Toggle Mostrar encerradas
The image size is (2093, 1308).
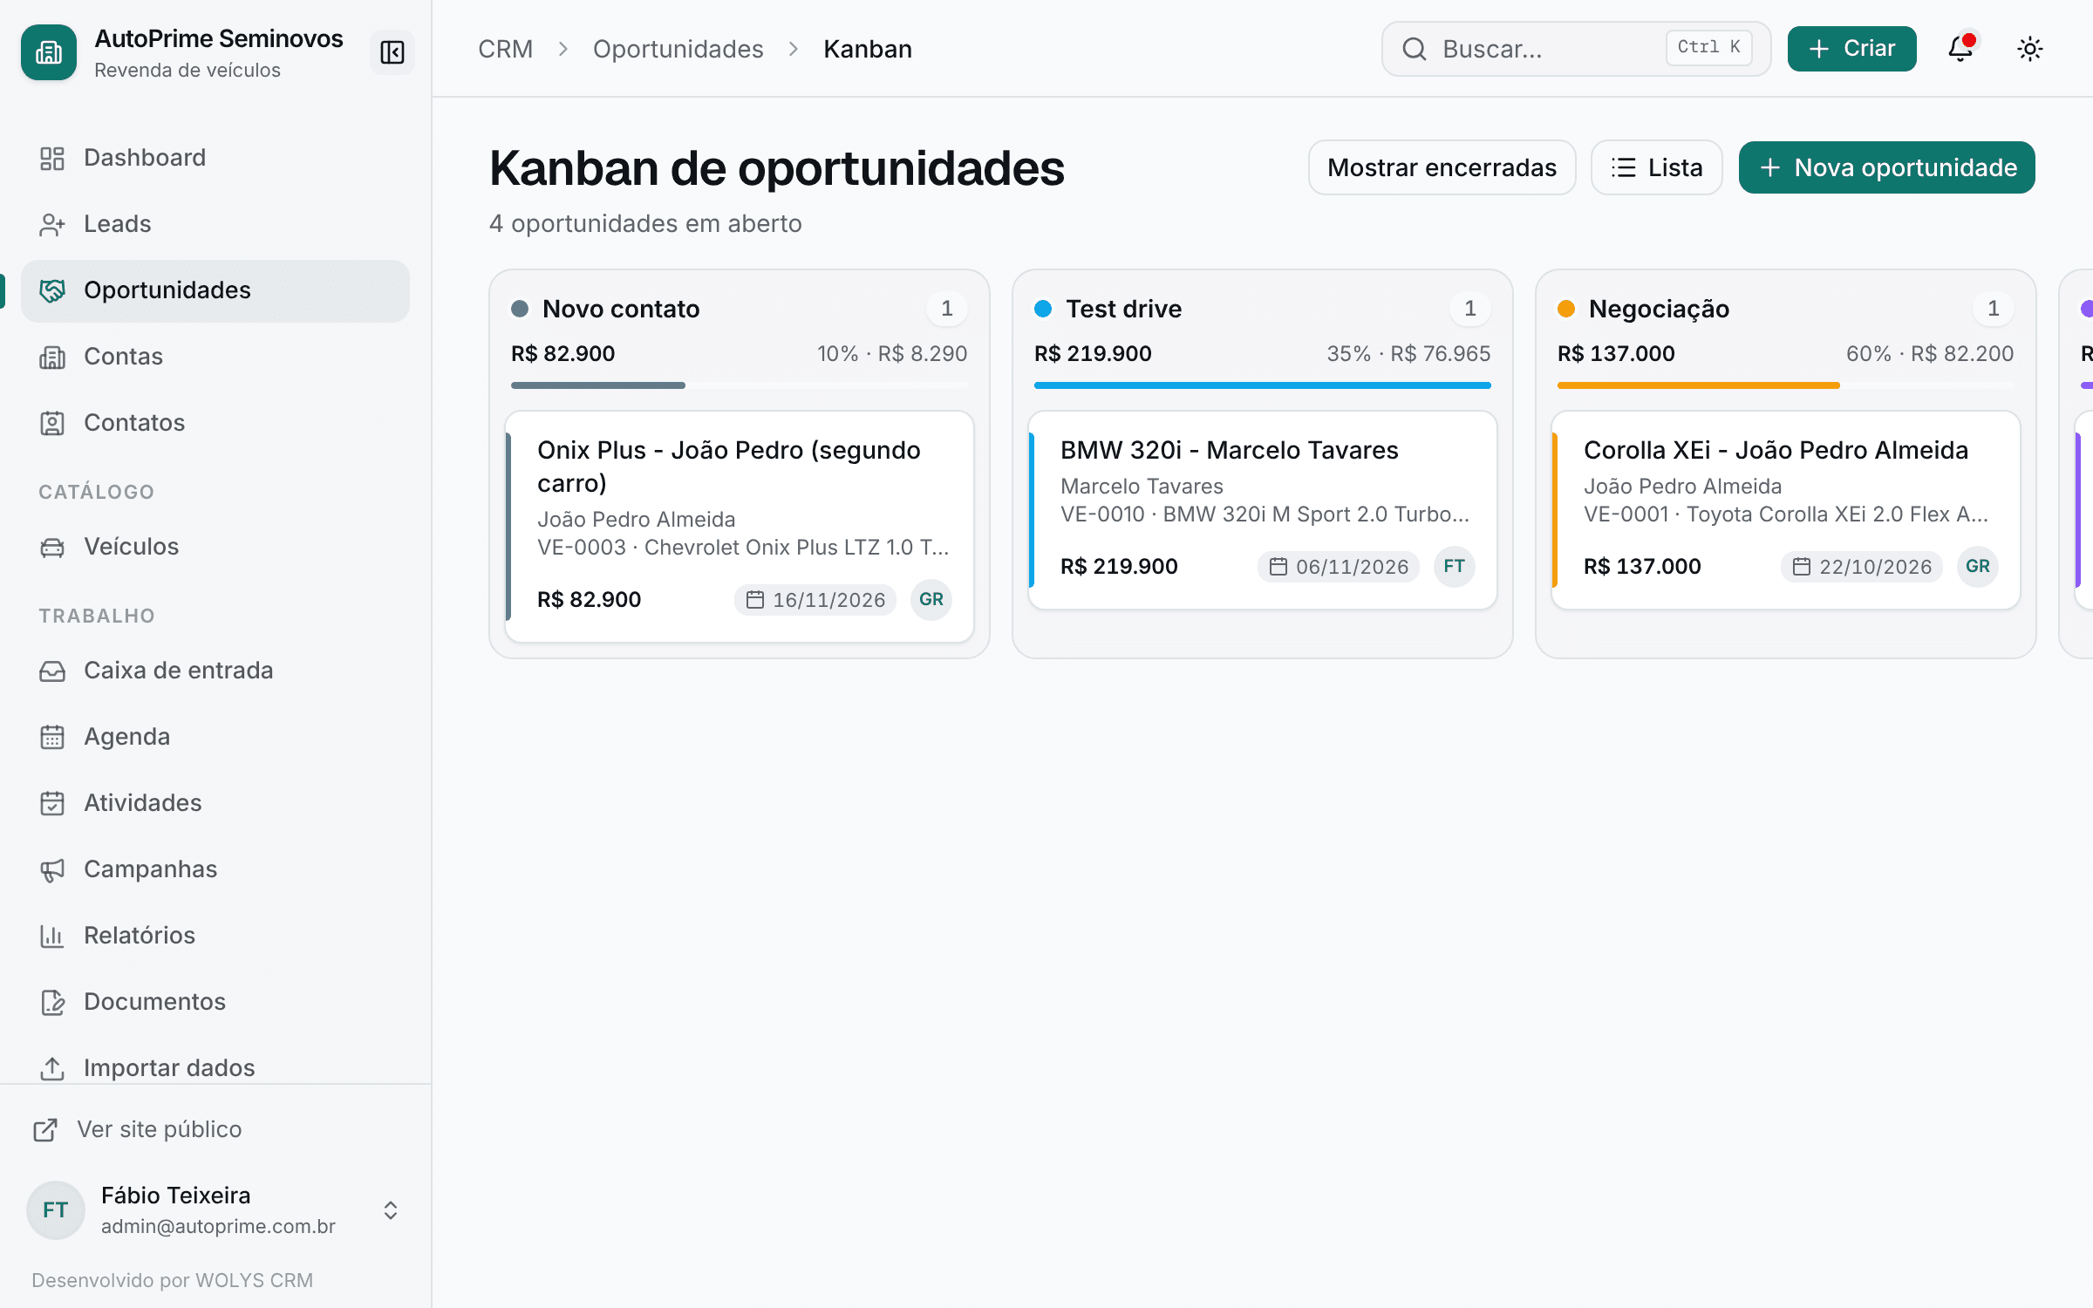tap(1442, 167)
